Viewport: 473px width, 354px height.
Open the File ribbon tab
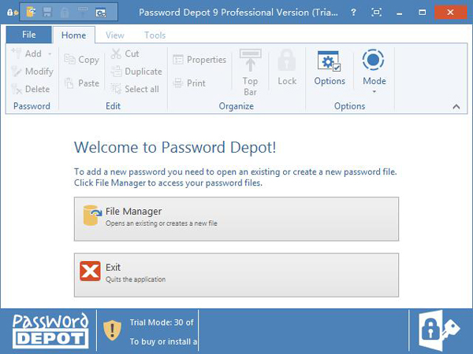(29, 35)
